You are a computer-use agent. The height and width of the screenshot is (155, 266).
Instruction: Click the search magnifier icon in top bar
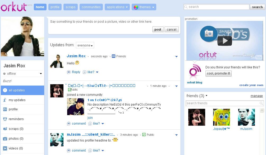(186, 7)
